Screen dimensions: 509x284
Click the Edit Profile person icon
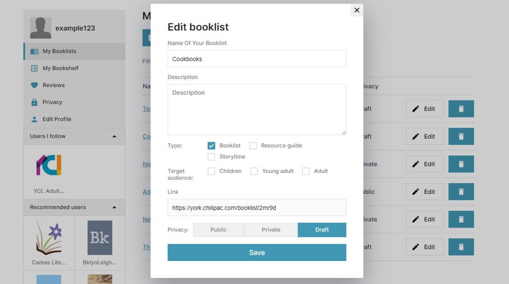(34, 119)
